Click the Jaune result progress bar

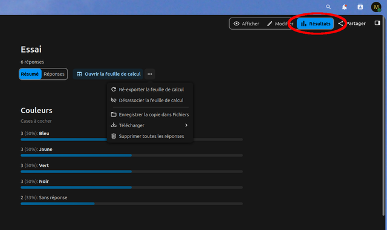pyautogui.click(x=132, y=156)
